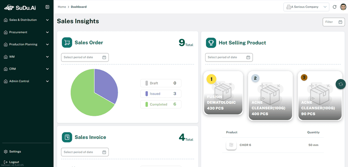
Task: Click the Product column header
Action: click(x=232, y=133)
